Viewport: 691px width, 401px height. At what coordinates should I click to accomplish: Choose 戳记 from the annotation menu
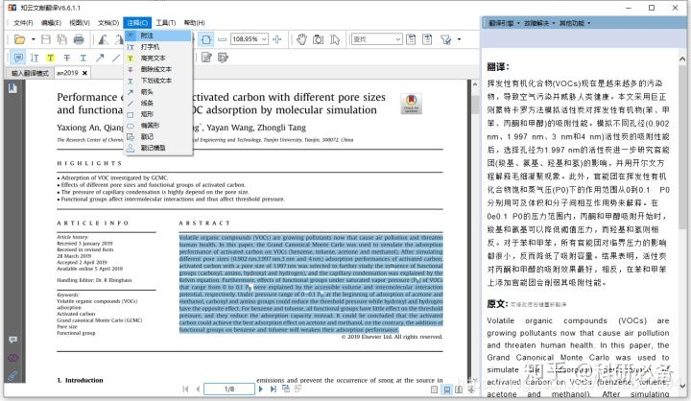pyautogui.click(x=158, y=136)
